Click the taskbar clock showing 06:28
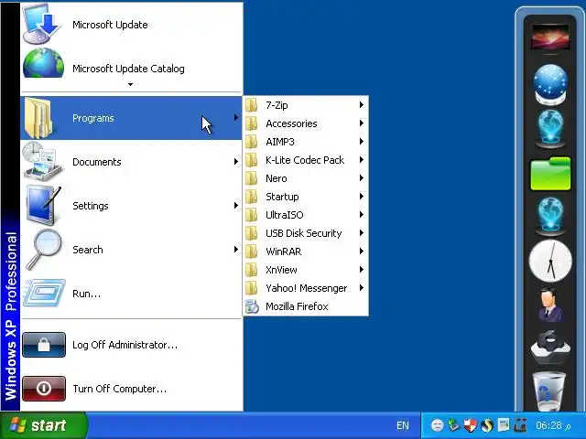Viewport: 586px width, 439px height. 553,425
